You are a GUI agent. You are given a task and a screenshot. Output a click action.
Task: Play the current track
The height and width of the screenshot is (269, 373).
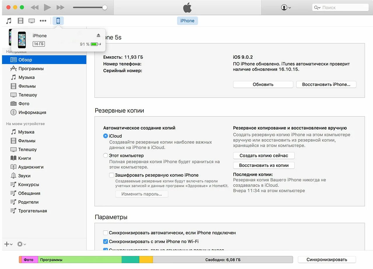click(x=47, y=8)
